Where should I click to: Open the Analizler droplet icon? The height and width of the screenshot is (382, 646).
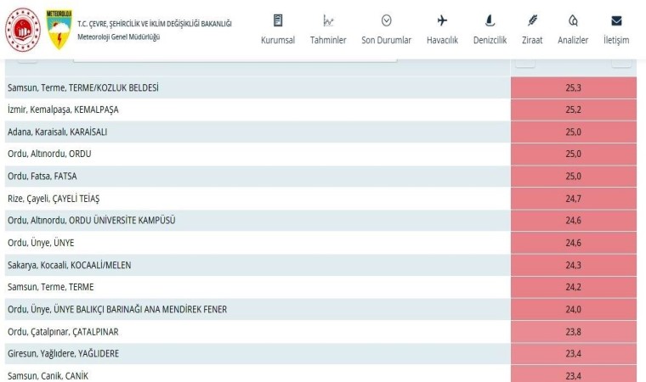573,20
